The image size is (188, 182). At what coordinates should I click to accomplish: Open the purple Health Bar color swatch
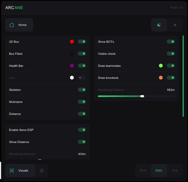click(72, 66)
